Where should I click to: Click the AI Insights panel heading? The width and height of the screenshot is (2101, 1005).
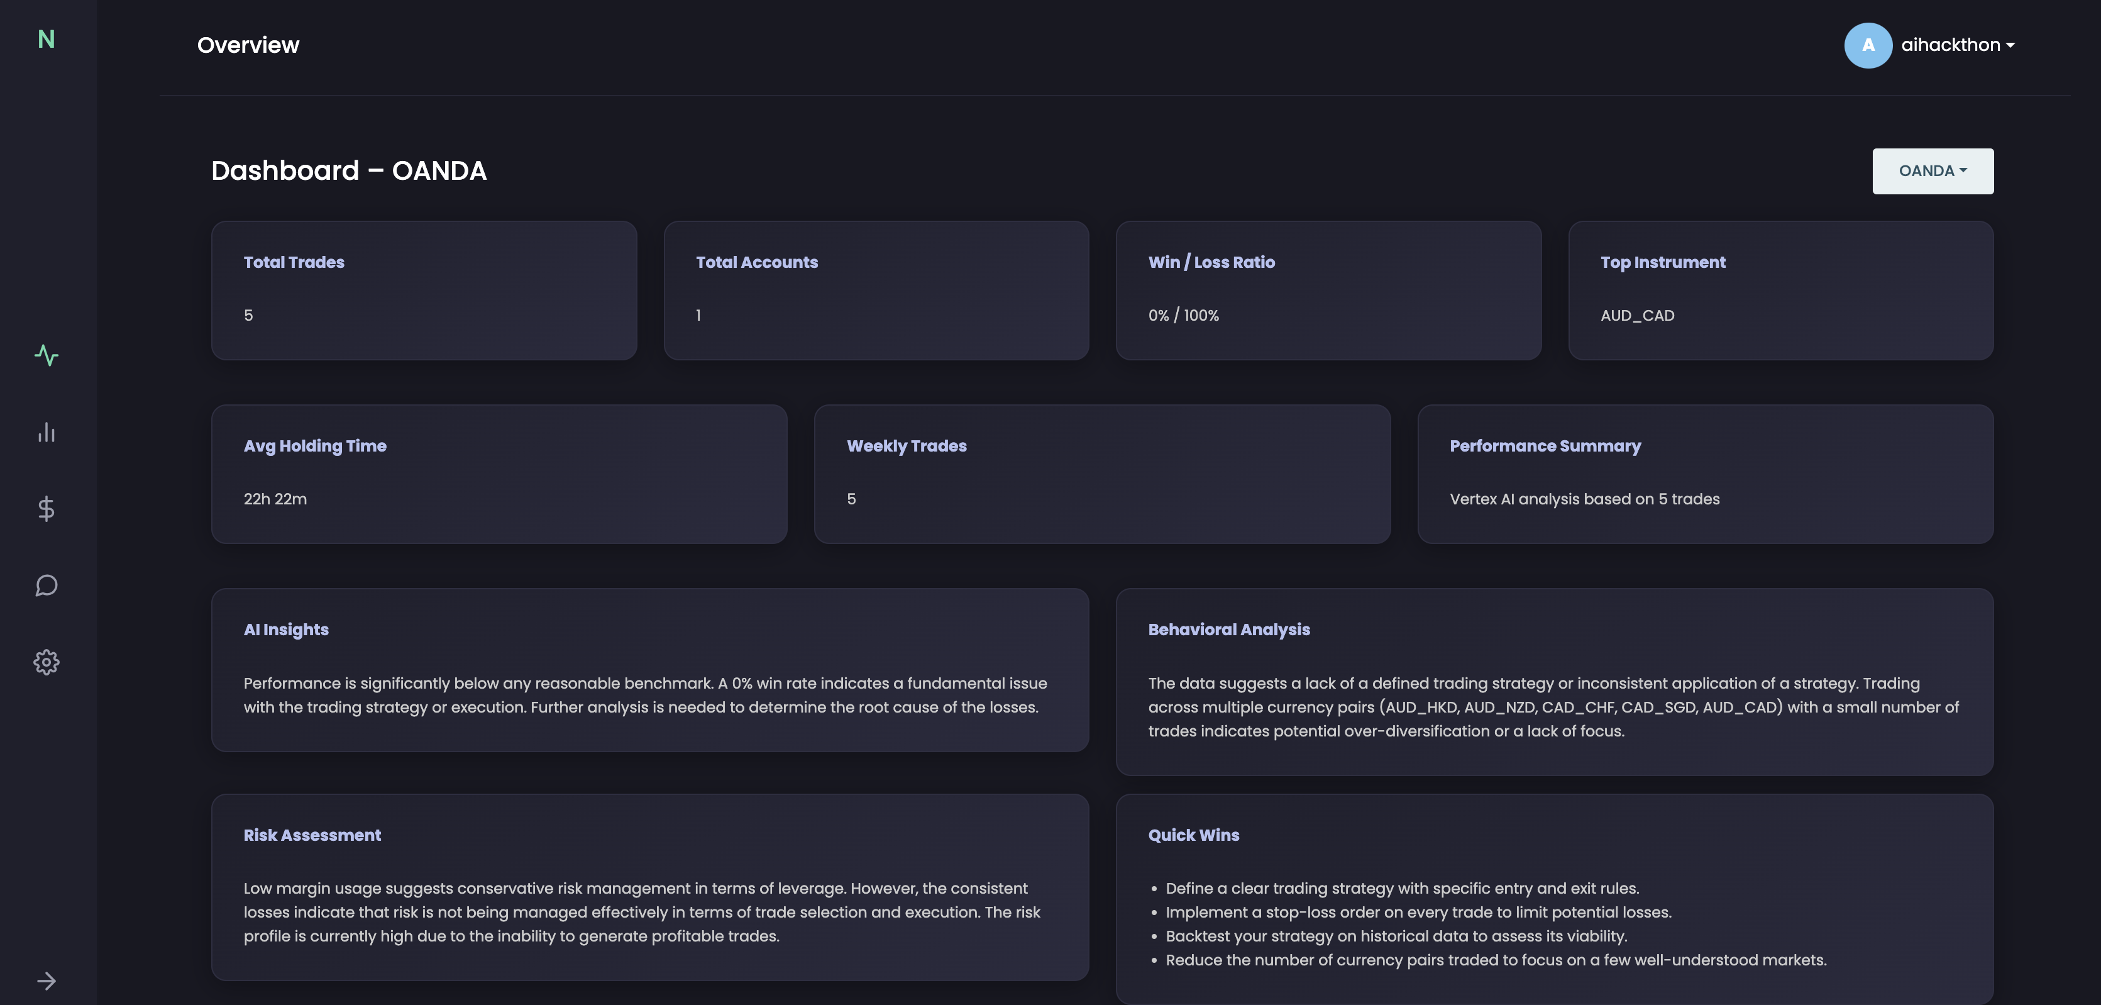(x=285, y=630)
